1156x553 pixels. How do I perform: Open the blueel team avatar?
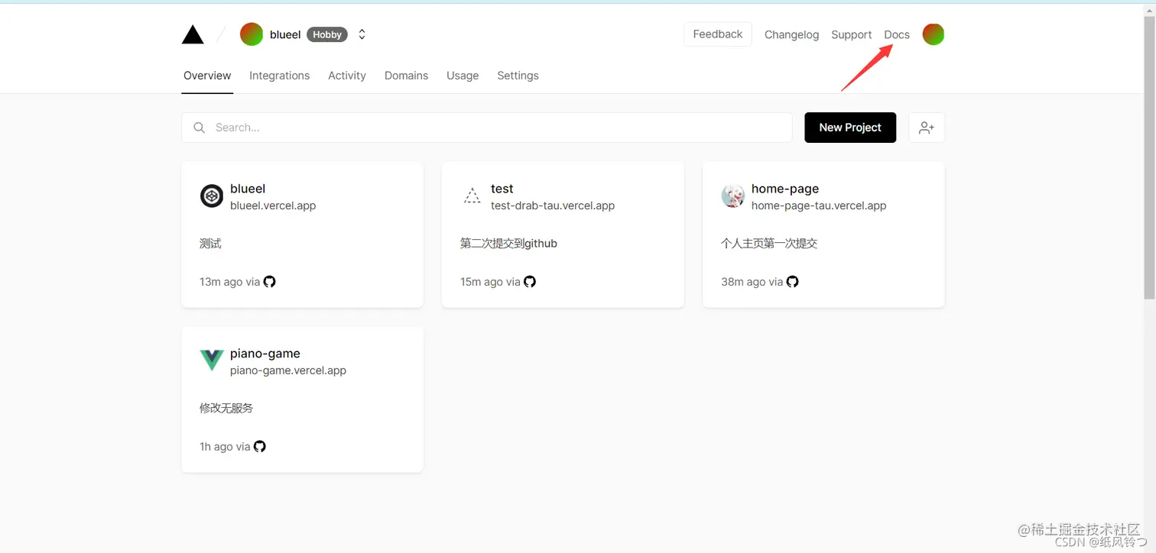coord(252,34)
